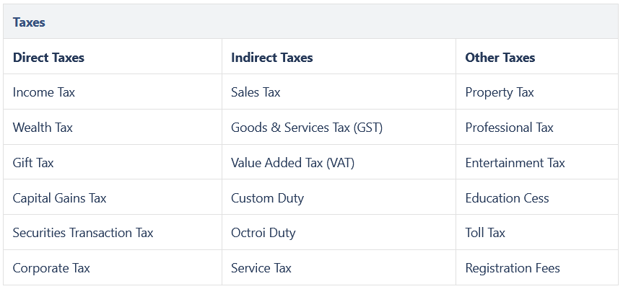
Task: Select the Entertainment Tax entry
Action: 515,163
